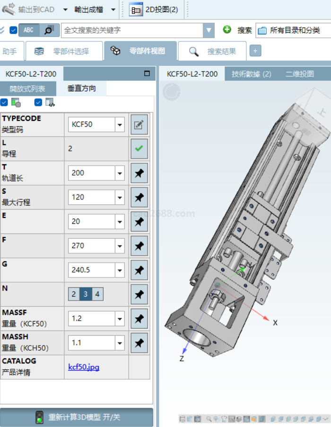Image resolution: width=331 pixels, height=427 pixels.
Task: Click the green plus search icon
Action: pyautogui.click(x=227, y=30)
